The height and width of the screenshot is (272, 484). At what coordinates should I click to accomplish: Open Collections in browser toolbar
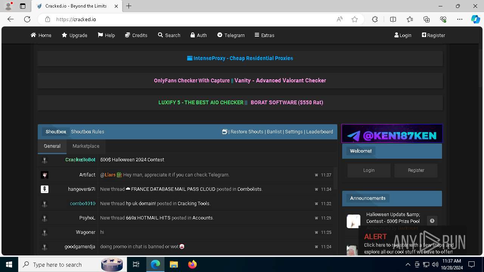tap(427, 19)
